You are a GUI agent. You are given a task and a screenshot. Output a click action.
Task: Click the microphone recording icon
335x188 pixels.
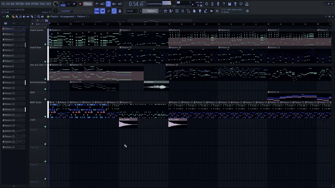(218, 4)
